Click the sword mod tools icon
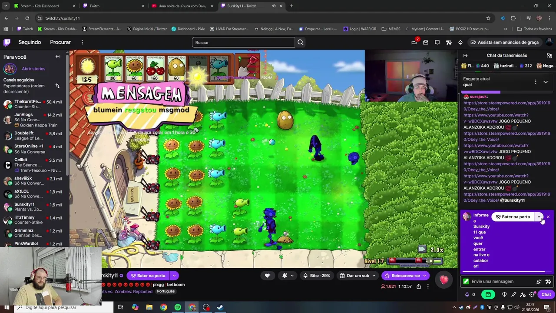The width and height of the screenshot is (556, 313). [x=513, y=294]
